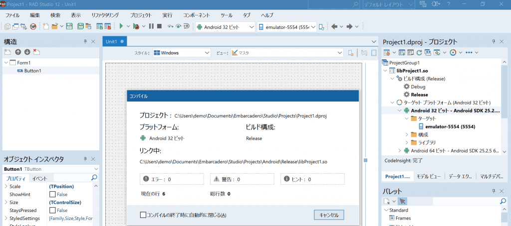The width and height of the screenshot is (511, 226).
Task: Expand the ライブラリ folder node
Action: click(407, 142)
